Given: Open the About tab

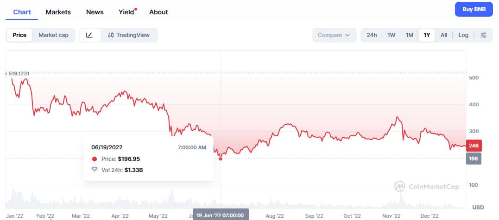Looking at the screenshot, I should tap(158, 12).
